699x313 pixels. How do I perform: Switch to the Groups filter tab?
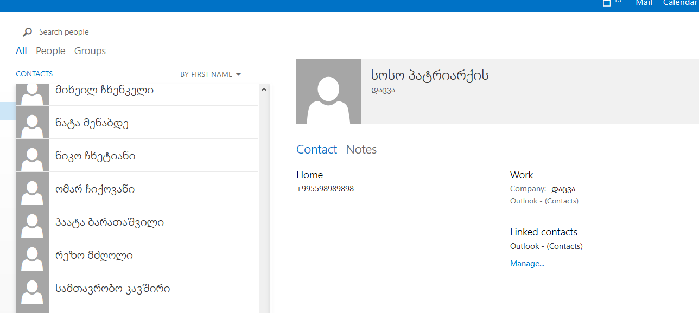(90, 51)
